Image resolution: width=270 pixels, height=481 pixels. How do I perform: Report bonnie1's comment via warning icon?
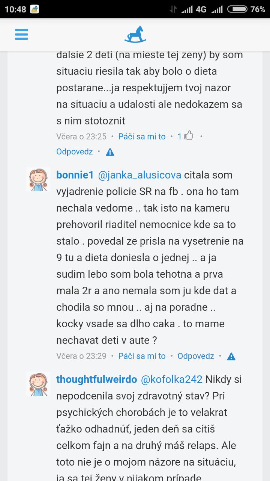point(231,356)
